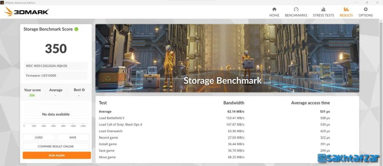
Task: Click the Average label in score panel
Action: 56,90
